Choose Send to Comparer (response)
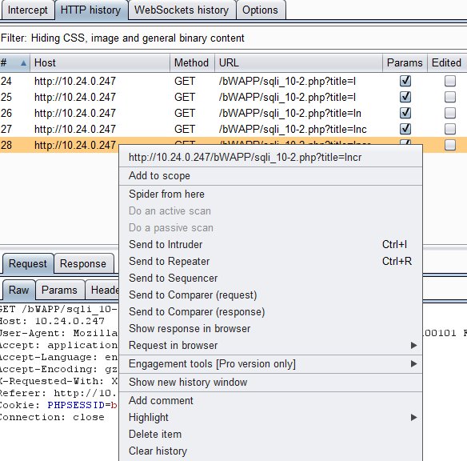Screen dimensions: 467x461 271,311
